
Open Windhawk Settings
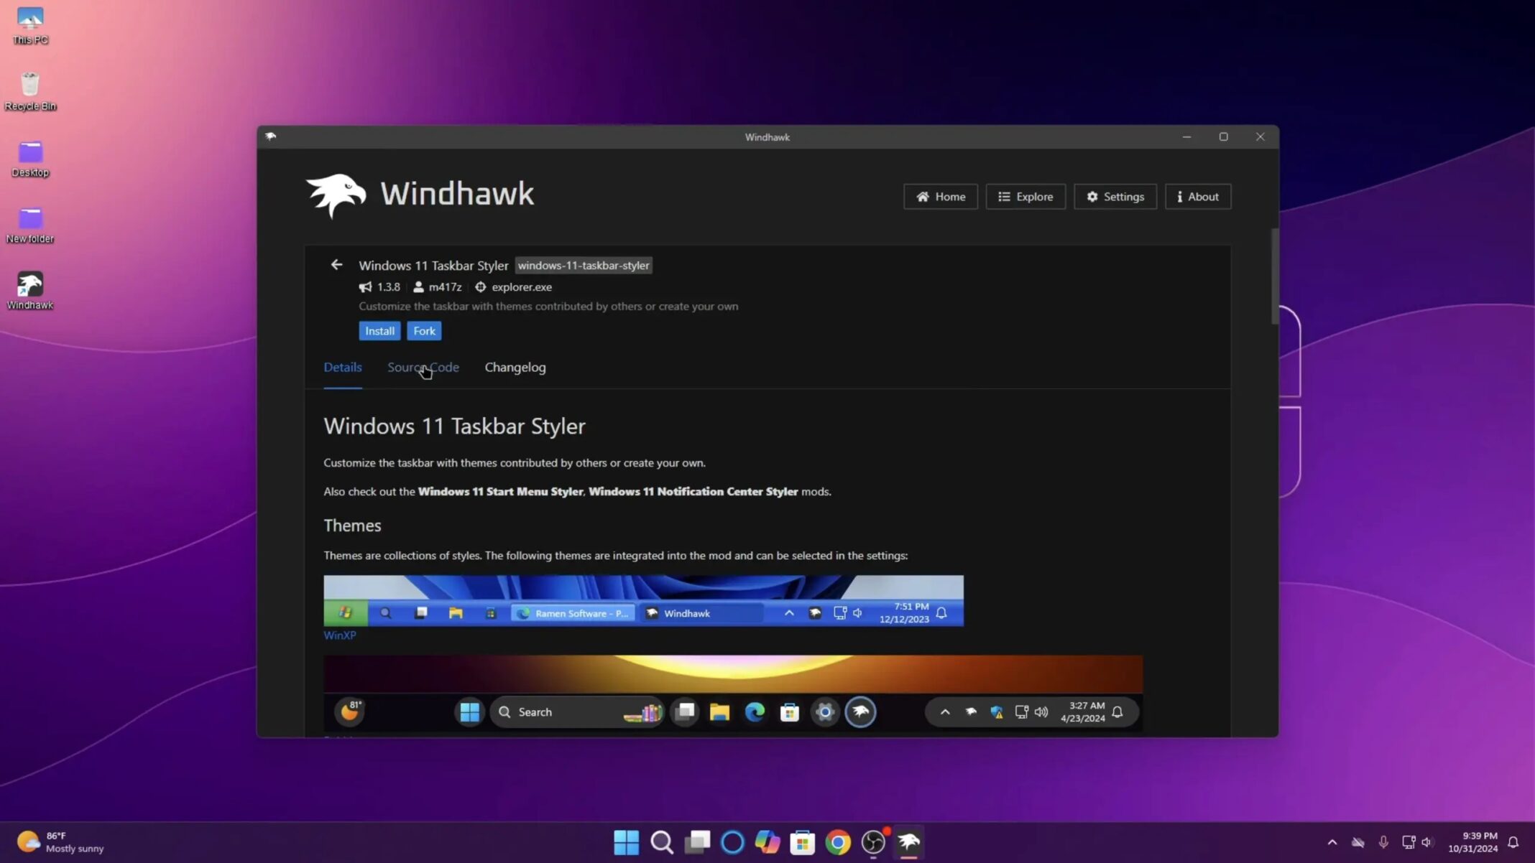[1115, 196]
